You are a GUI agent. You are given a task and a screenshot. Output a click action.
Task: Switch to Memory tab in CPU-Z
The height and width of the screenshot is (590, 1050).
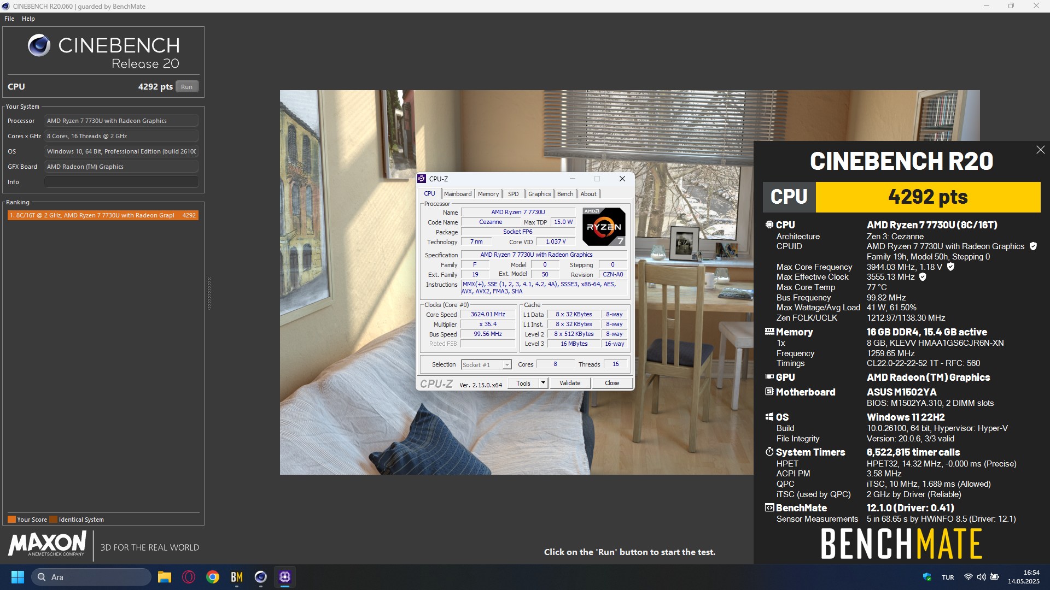pyautogui.click(x=488, y=194)
